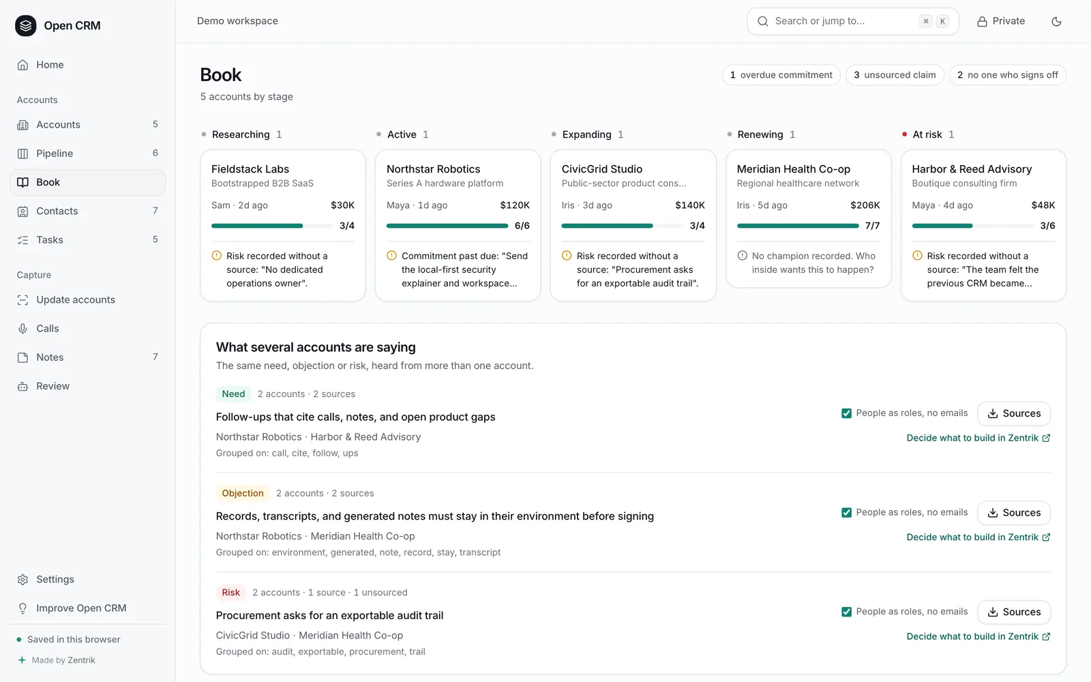Click the Notes document icon
Viewport: 1091px width, 682px height.
tap(23, 357)
